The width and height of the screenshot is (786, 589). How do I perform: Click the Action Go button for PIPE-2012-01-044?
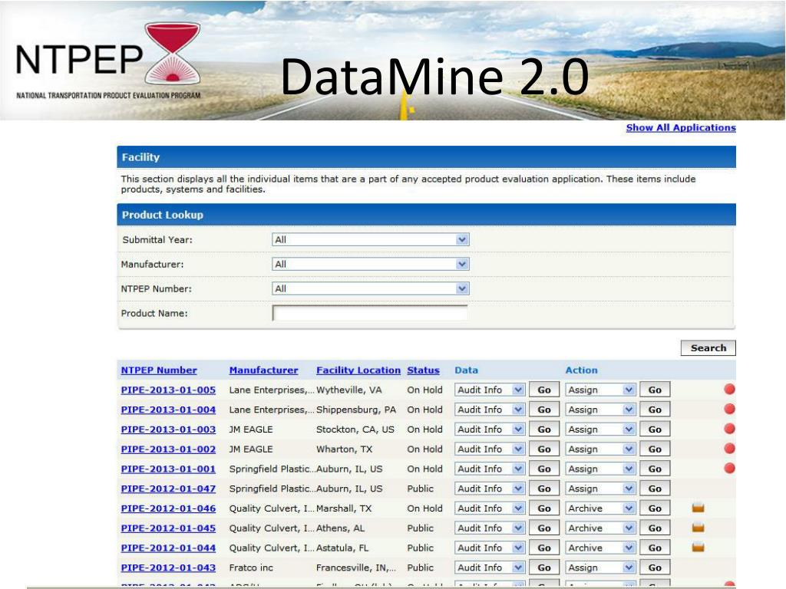click(655, 548)
